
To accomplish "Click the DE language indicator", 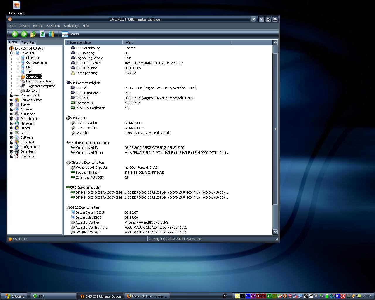I will pos(224,296).
